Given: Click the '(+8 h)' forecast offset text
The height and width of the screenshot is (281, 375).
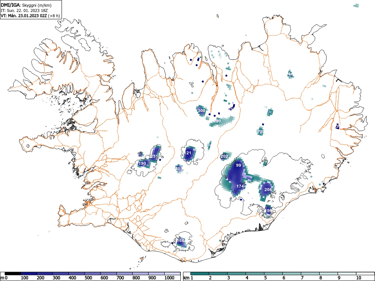Looking at the screenshot, I should (54, 16).
